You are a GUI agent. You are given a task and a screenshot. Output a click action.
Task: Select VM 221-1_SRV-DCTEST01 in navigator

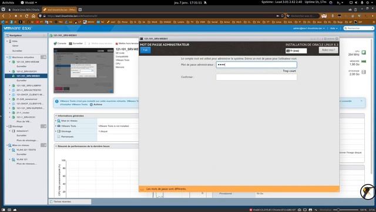point(29,90)
